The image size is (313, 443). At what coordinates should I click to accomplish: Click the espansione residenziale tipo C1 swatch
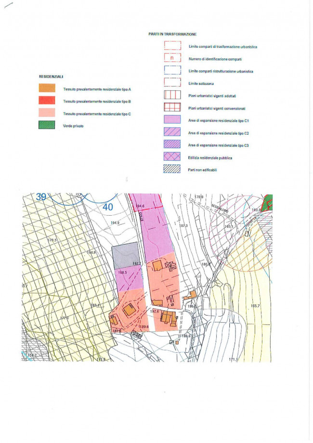(172, 120)
